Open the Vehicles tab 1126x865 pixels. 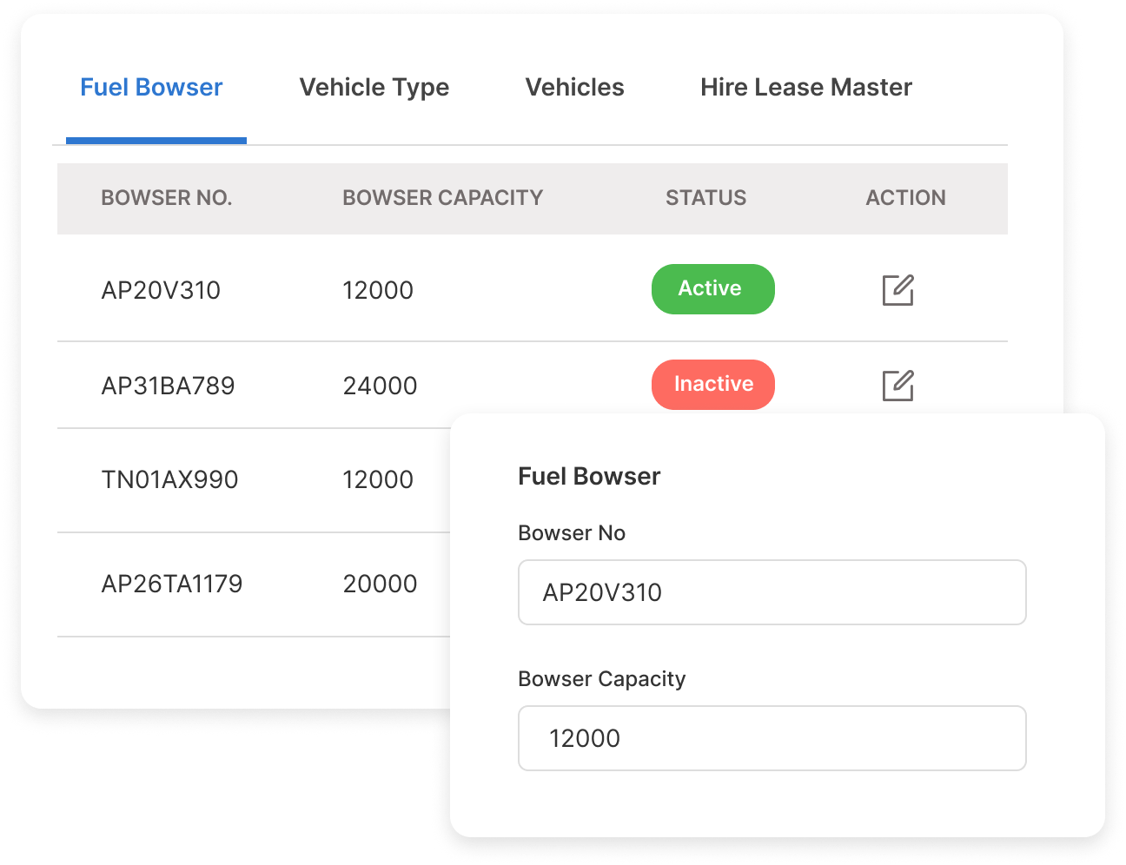coord(574,88)
